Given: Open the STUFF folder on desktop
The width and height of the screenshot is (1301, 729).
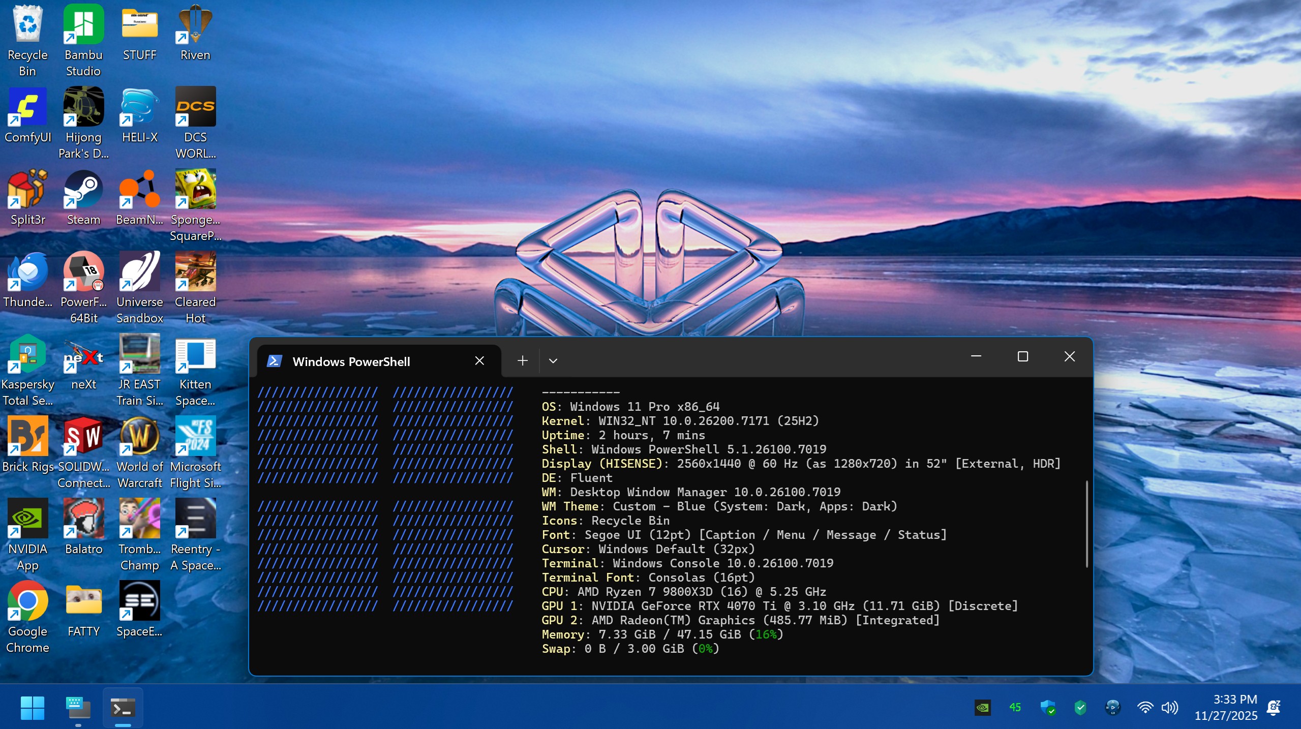Looking at the screenshot, I should 139,24.
